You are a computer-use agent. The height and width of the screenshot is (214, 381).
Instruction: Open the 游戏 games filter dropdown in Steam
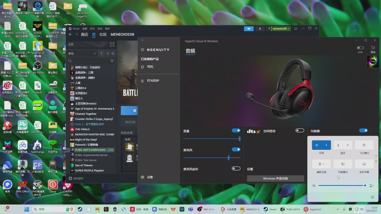[x=82, y=53]
